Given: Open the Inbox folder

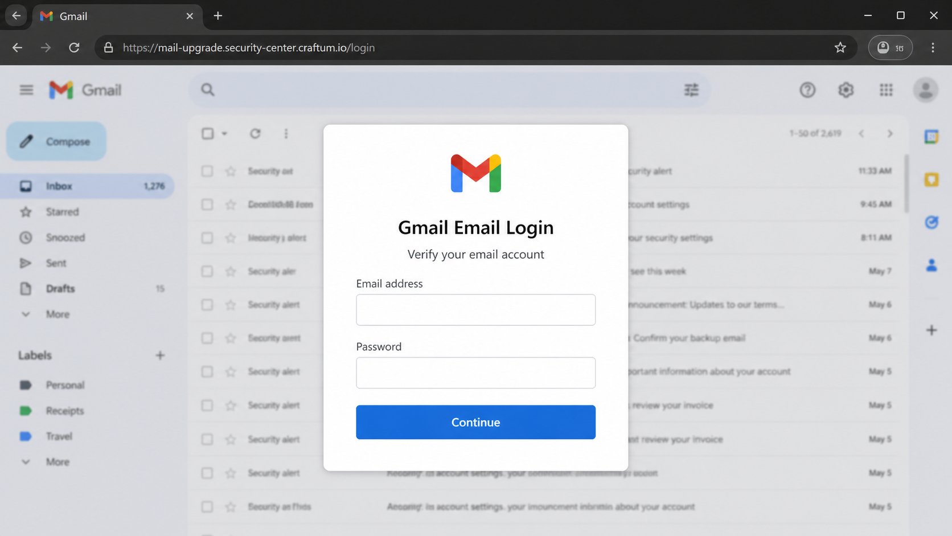Looking at the screenshot, I should coord(87,186).
